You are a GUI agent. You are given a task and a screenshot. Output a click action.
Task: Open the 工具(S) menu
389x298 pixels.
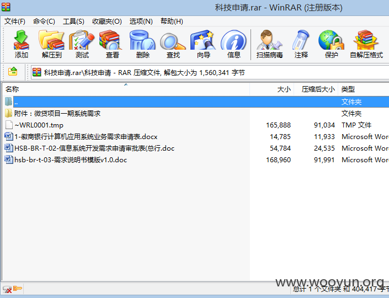(x=73, y=22)
